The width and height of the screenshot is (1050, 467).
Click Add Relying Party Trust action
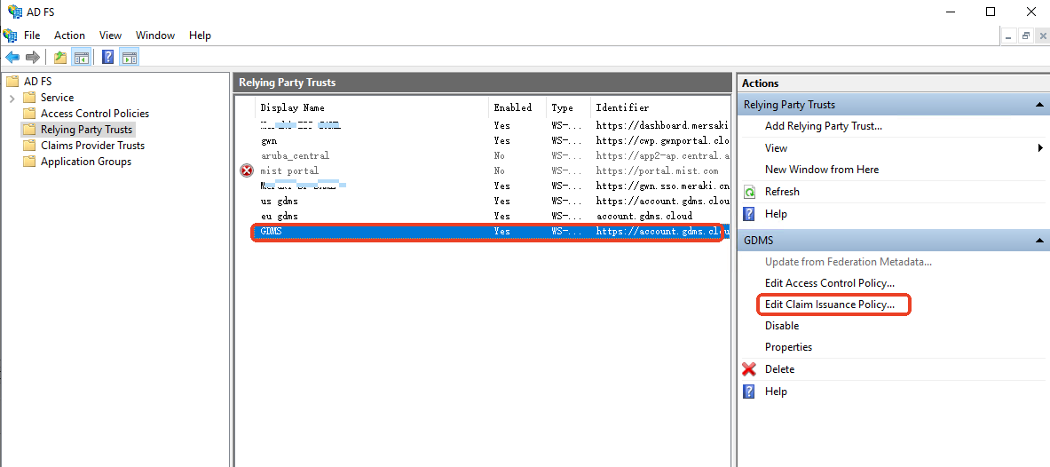pyautogui.click(x=824, y=126)
